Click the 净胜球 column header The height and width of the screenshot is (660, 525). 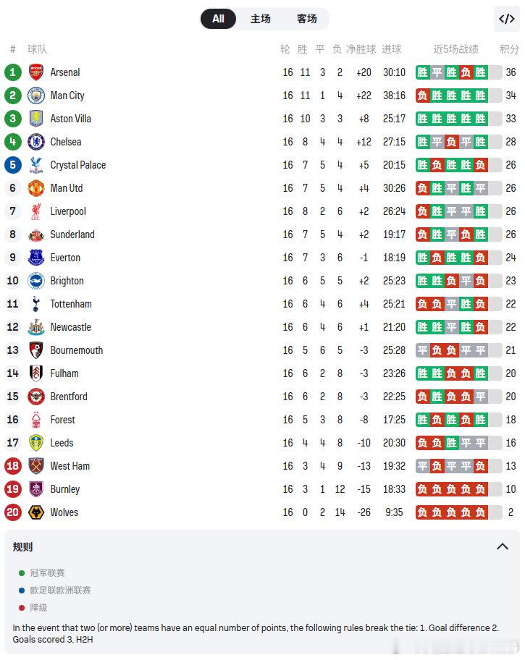[361, 49]
